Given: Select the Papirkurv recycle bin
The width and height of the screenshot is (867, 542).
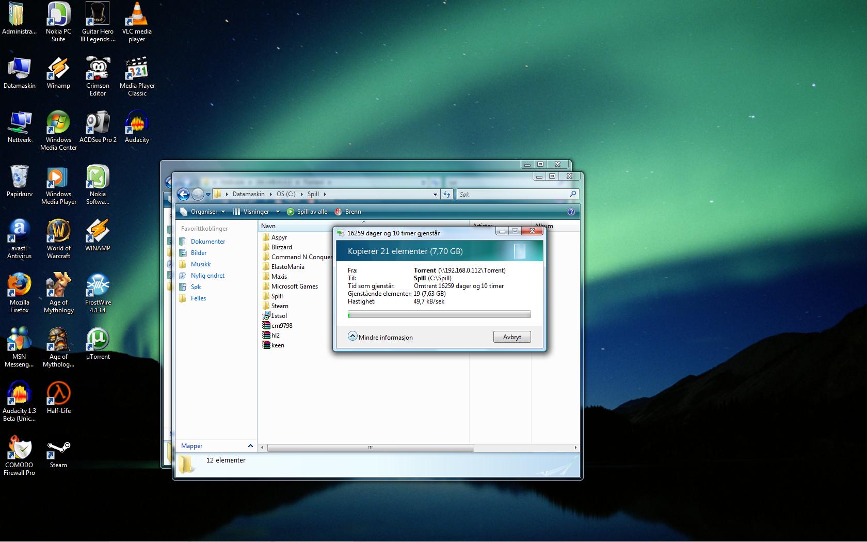Looking at the screenshot, I should (x=20, y=181).
